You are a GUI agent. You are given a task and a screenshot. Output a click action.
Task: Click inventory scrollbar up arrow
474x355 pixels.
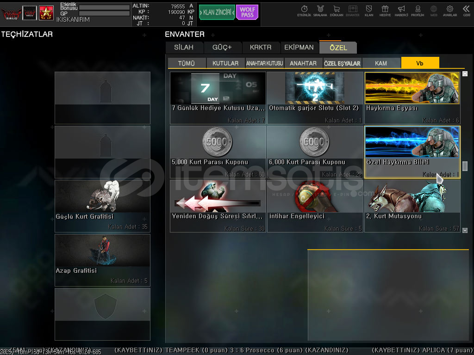coord(465,73)
